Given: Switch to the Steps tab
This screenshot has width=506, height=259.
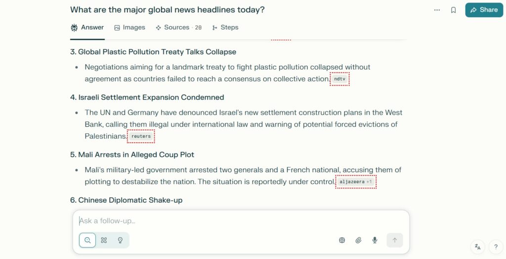Looking at the screenshot, I should tap(225, 28).
